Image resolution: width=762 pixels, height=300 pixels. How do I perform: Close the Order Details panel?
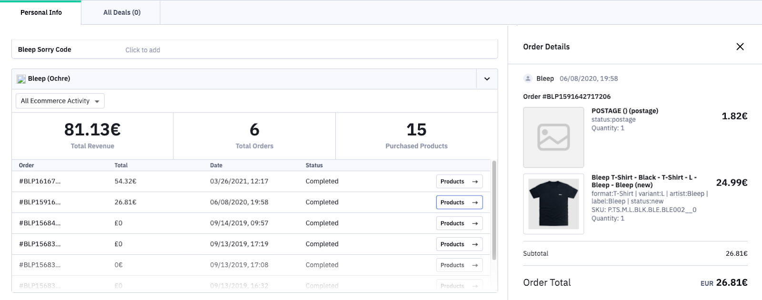(x=740, y=47)
